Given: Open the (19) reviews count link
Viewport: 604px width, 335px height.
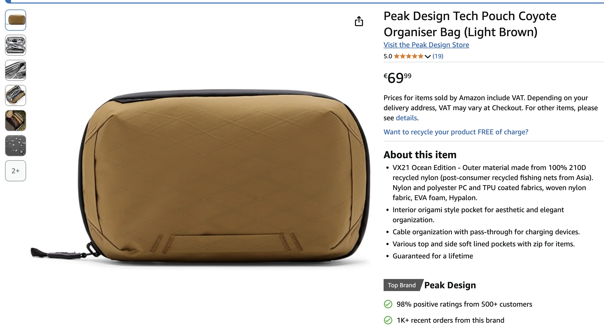Looking at the screenshot, I should point(438,56).
